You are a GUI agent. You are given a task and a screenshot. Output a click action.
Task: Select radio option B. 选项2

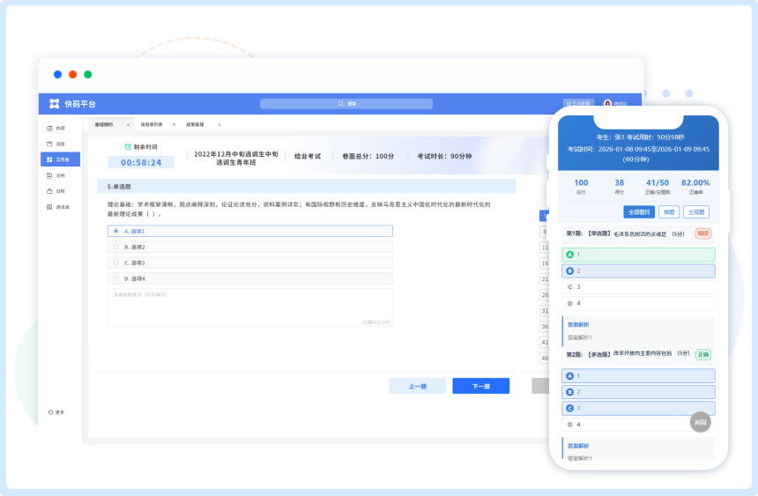coord(115,247)
